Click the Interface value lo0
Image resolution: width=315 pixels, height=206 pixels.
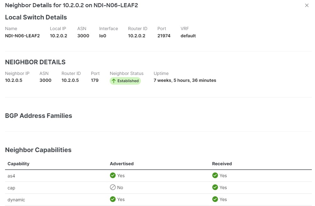[103, 36]
